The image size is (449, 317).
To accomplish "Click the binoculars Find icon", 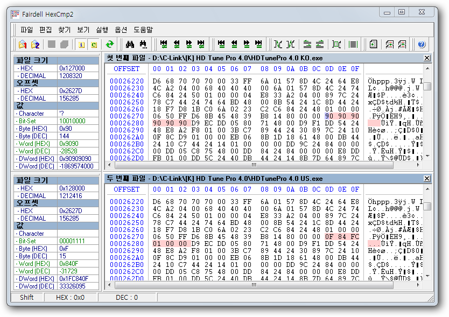I will 130,45.
